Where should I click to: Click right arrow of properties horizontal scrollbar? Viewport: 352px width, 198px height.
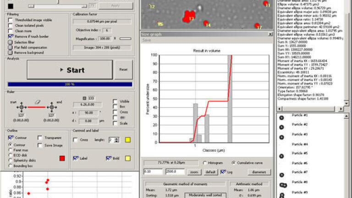341,109
